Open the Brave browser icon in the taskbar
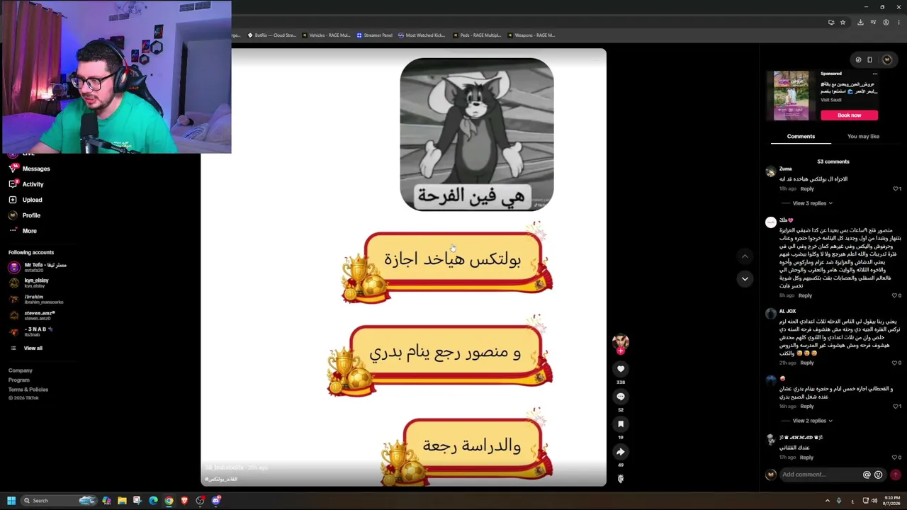This screenshot has width=907, height=510. 184,501
